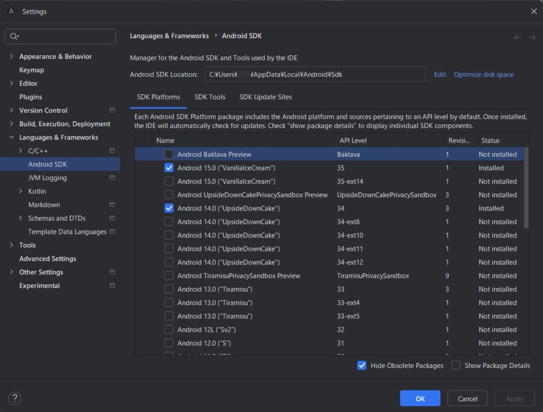Select Keymap in settings tree
Viewport: 543px width, 412px height.
(31, 70)
